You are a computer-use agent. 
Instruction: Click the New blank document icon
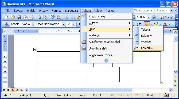7,17
